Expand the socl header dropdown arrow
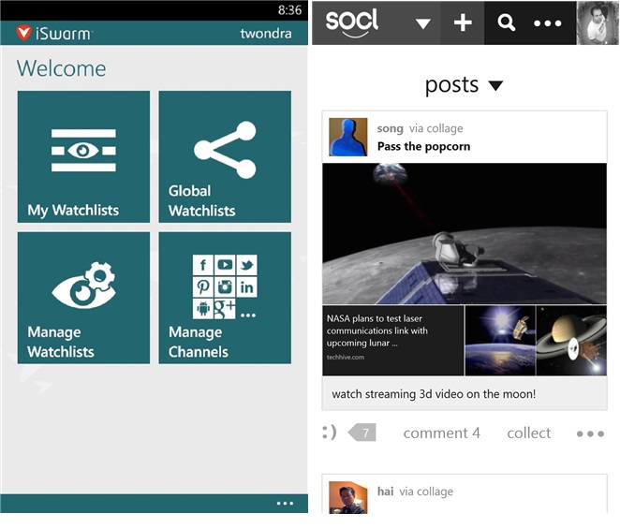This screenshot has width=620, height=528. (423, 23)
